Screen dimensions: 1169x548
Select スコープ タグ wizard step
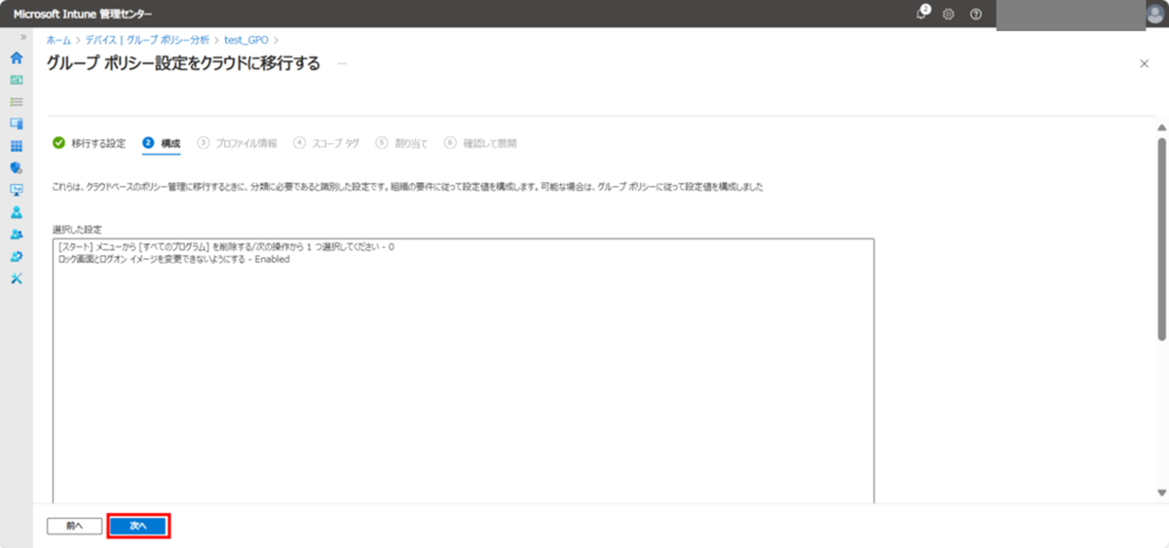(x=326, y=143)
